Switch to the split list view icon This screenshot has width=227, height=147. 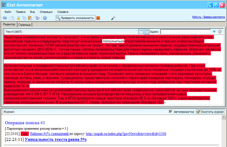146,31
